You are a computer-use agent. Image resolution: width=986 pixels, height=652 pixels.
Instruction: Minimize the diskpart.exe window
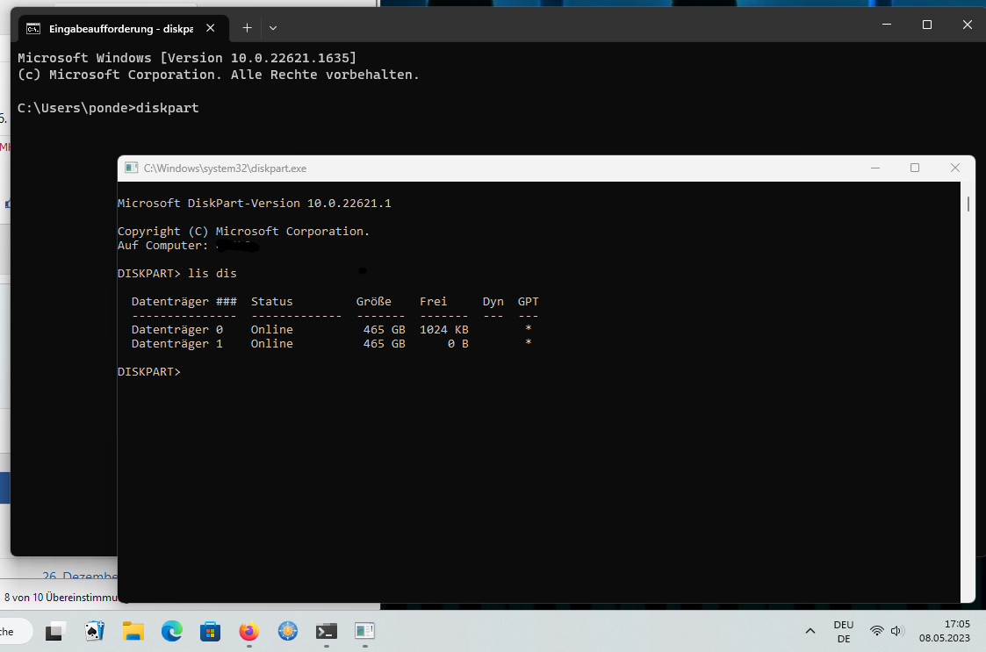pos(875,168)
